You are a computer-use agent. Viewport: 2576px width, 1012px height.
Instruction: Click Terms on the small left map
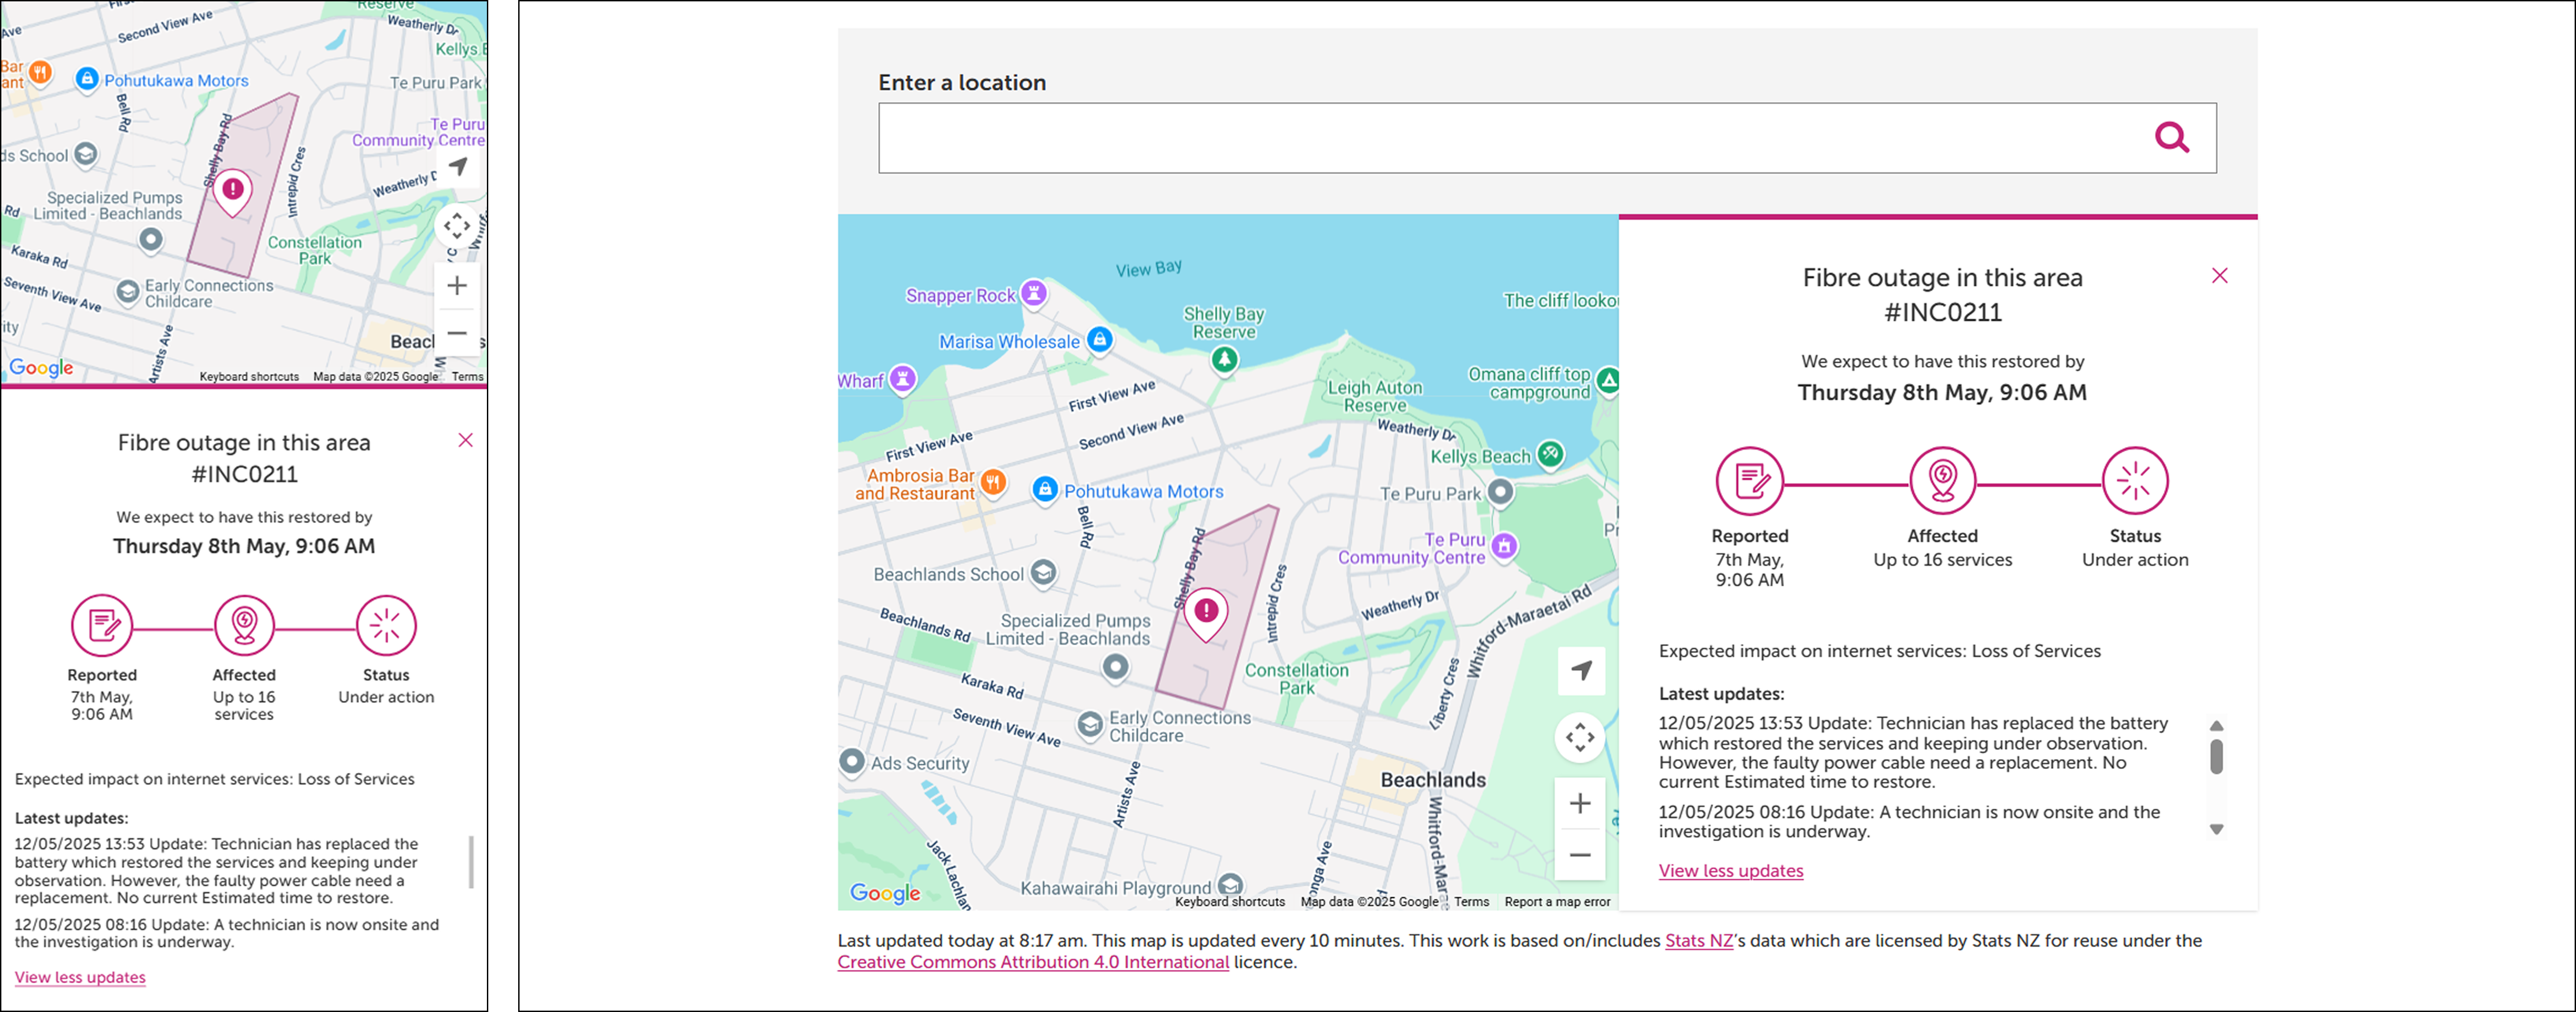pyautogui.click(x=467, y=377)
